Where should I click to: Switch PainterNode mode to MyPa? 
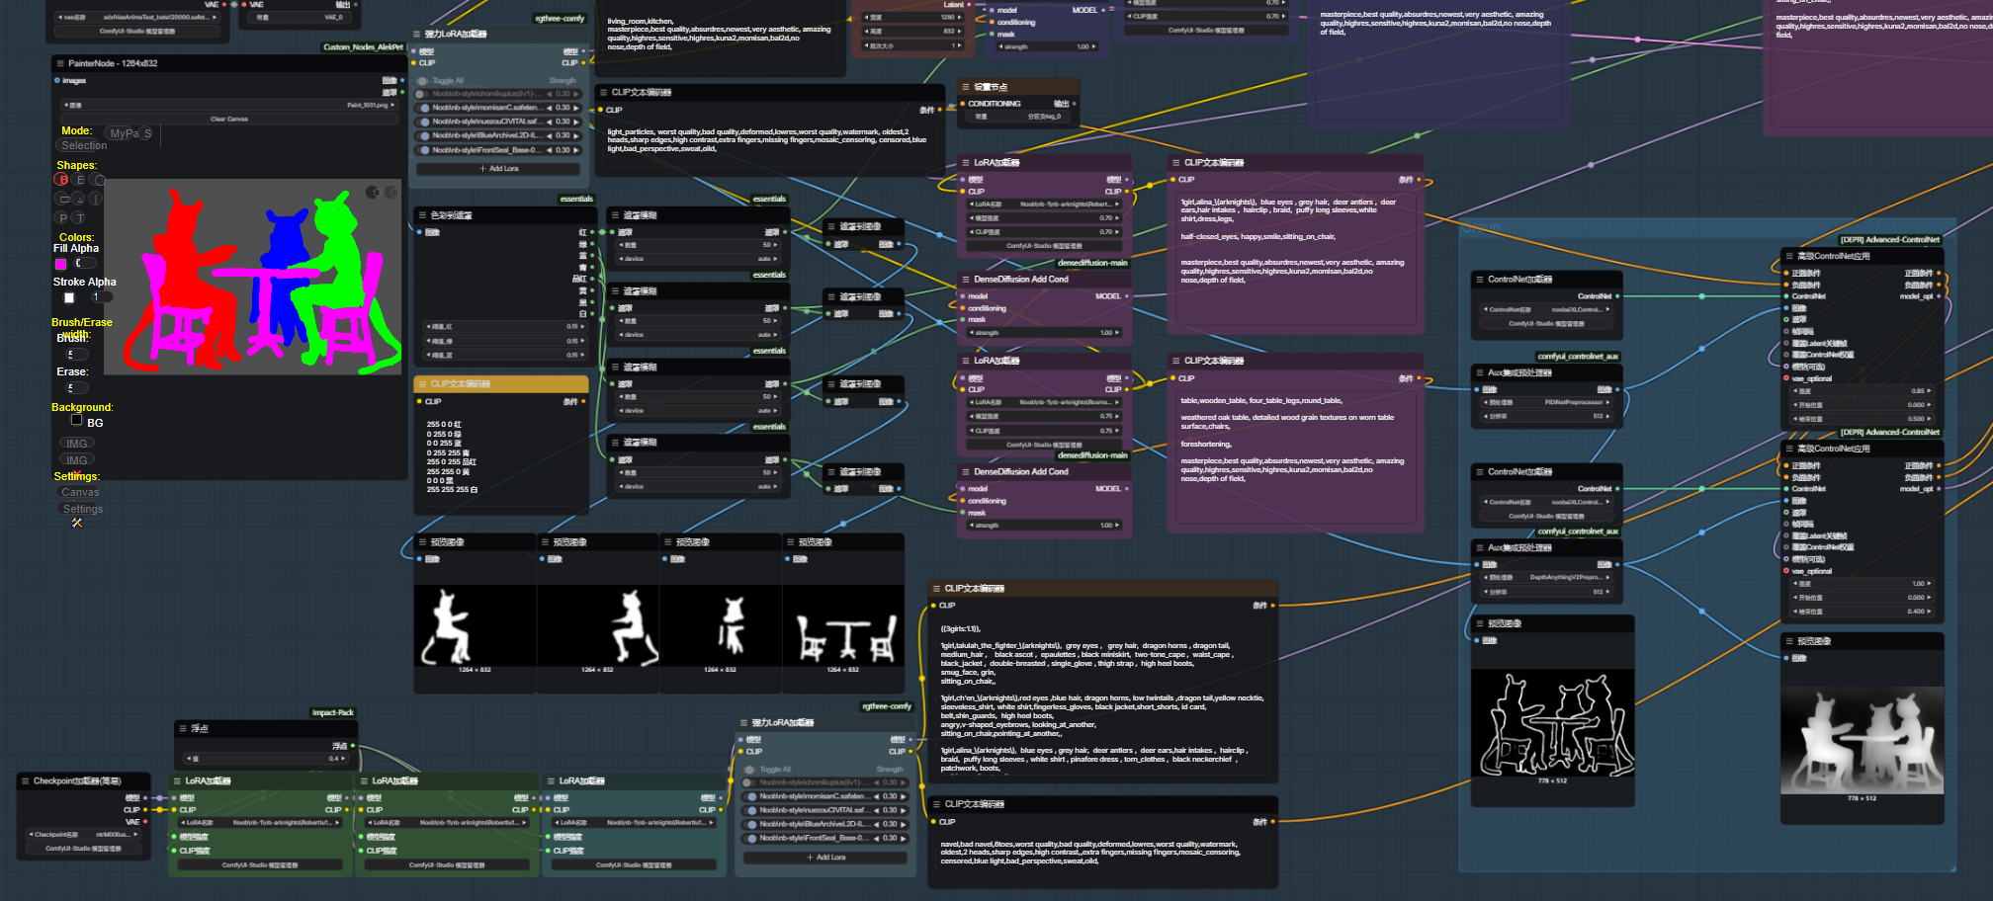pos(124,133)
